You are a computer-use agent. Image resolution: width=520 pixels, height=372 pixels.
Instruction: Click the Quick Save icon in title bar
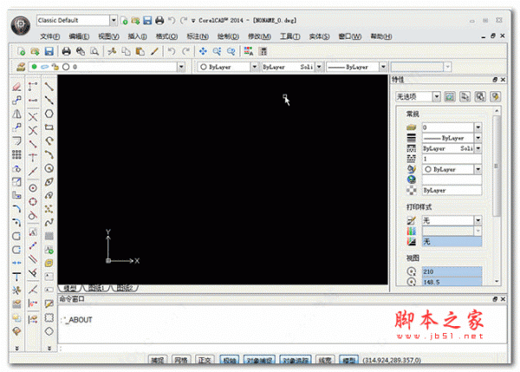tap(147, 21)
